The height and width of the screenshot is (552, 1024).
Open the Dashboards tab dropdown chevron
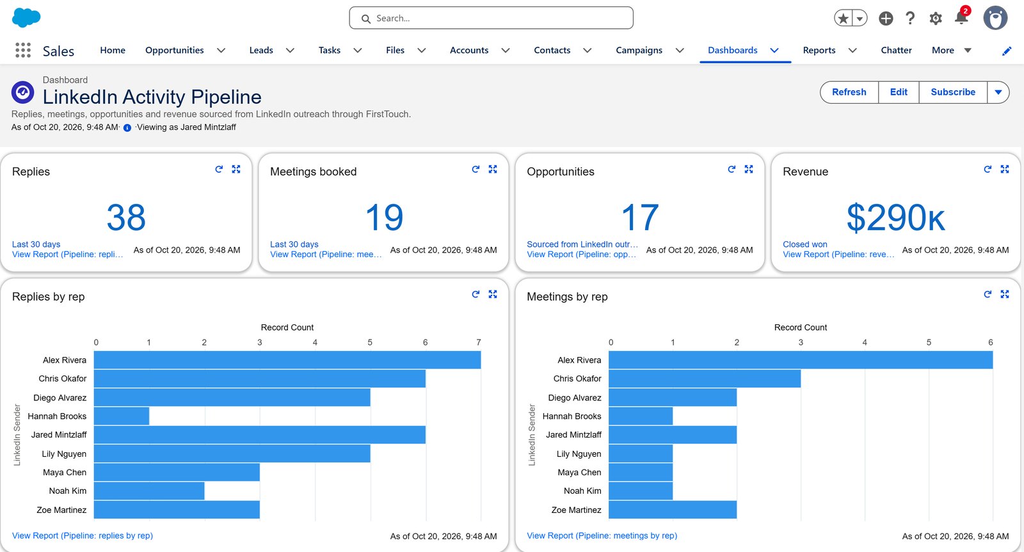[774, 51]
